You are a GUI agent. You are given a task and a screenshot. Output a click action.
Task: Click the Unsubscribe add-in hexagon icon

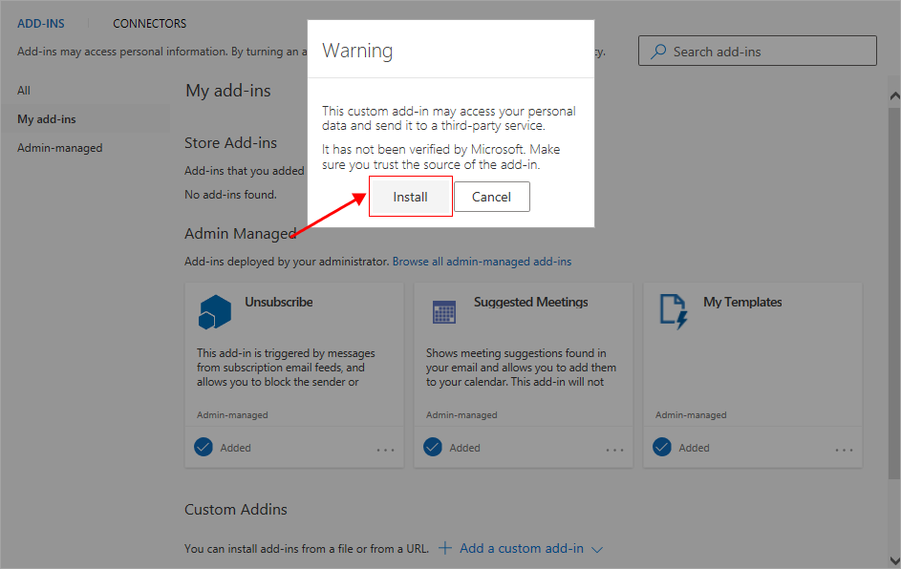(215, 311)
